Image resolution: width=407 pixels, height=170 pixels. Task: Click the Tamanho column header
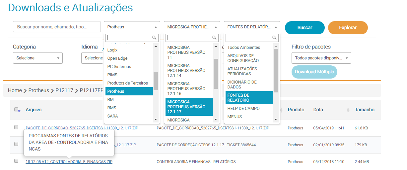point(365,110)
